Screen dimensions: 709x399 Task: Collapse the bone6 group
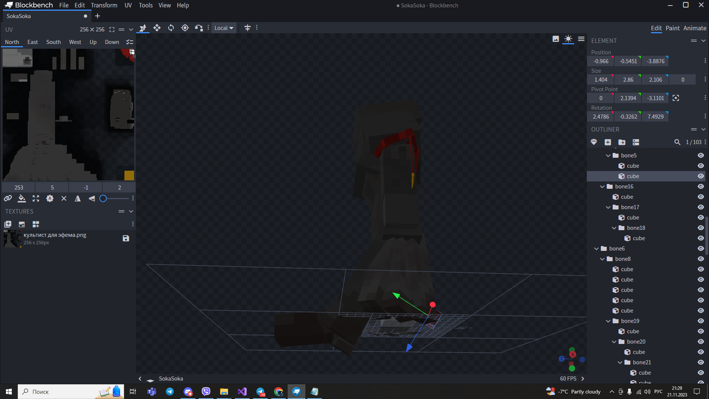(x=596, y=249)
